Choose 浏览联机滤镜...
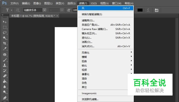 106,99
